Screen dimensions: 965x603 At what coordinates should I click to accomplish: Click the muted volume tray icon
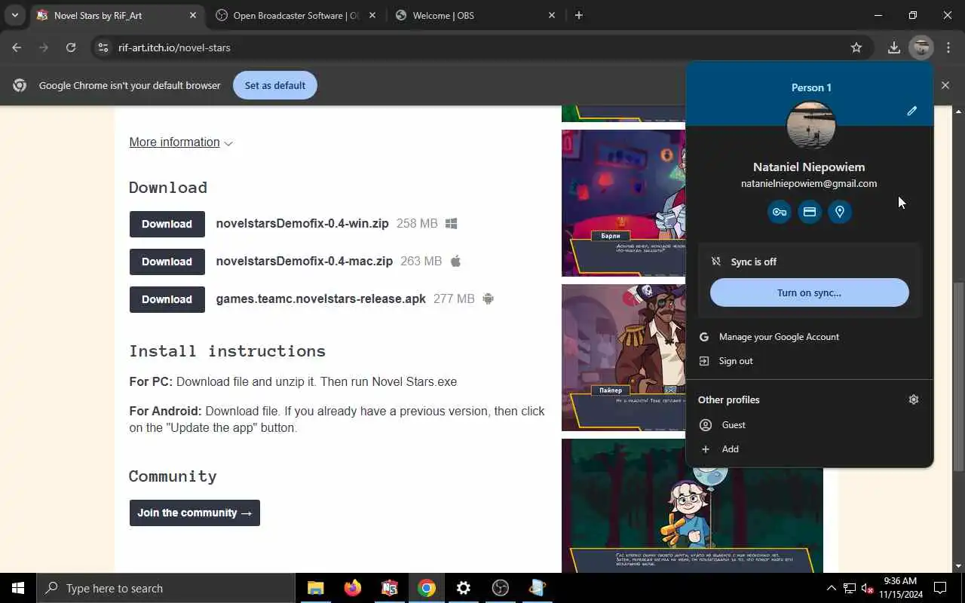[867, 588]
